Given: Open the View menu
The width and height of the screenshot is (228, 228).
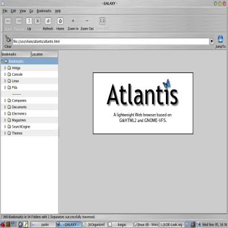Looking at the screenshot, I should click(23, 11).
